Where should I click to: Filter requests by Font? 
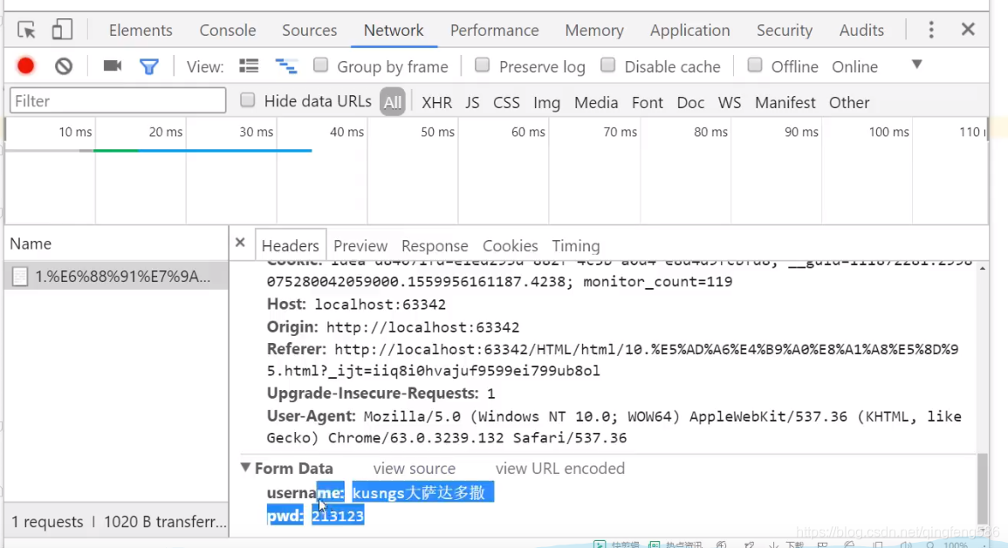click(648, 102)
